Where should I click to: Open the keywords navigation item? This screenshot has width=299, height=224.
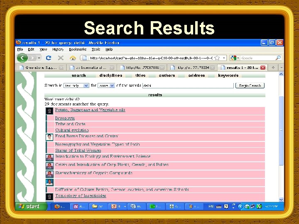(228, 75)
